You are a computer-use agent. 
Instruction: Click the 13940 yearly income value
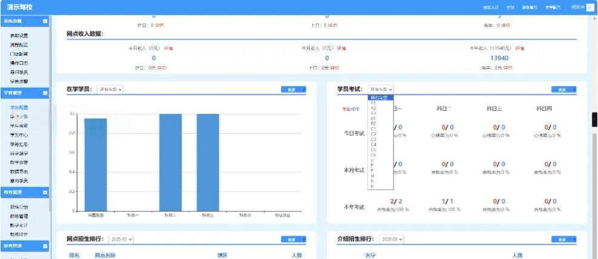pyautogui.click(x=499, y=58)
